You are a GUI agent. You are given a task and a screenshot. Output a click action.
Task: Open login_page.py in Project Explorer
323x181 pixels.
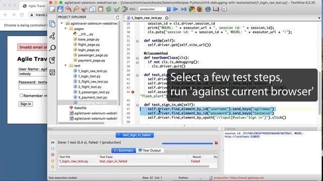pos(89,50)
